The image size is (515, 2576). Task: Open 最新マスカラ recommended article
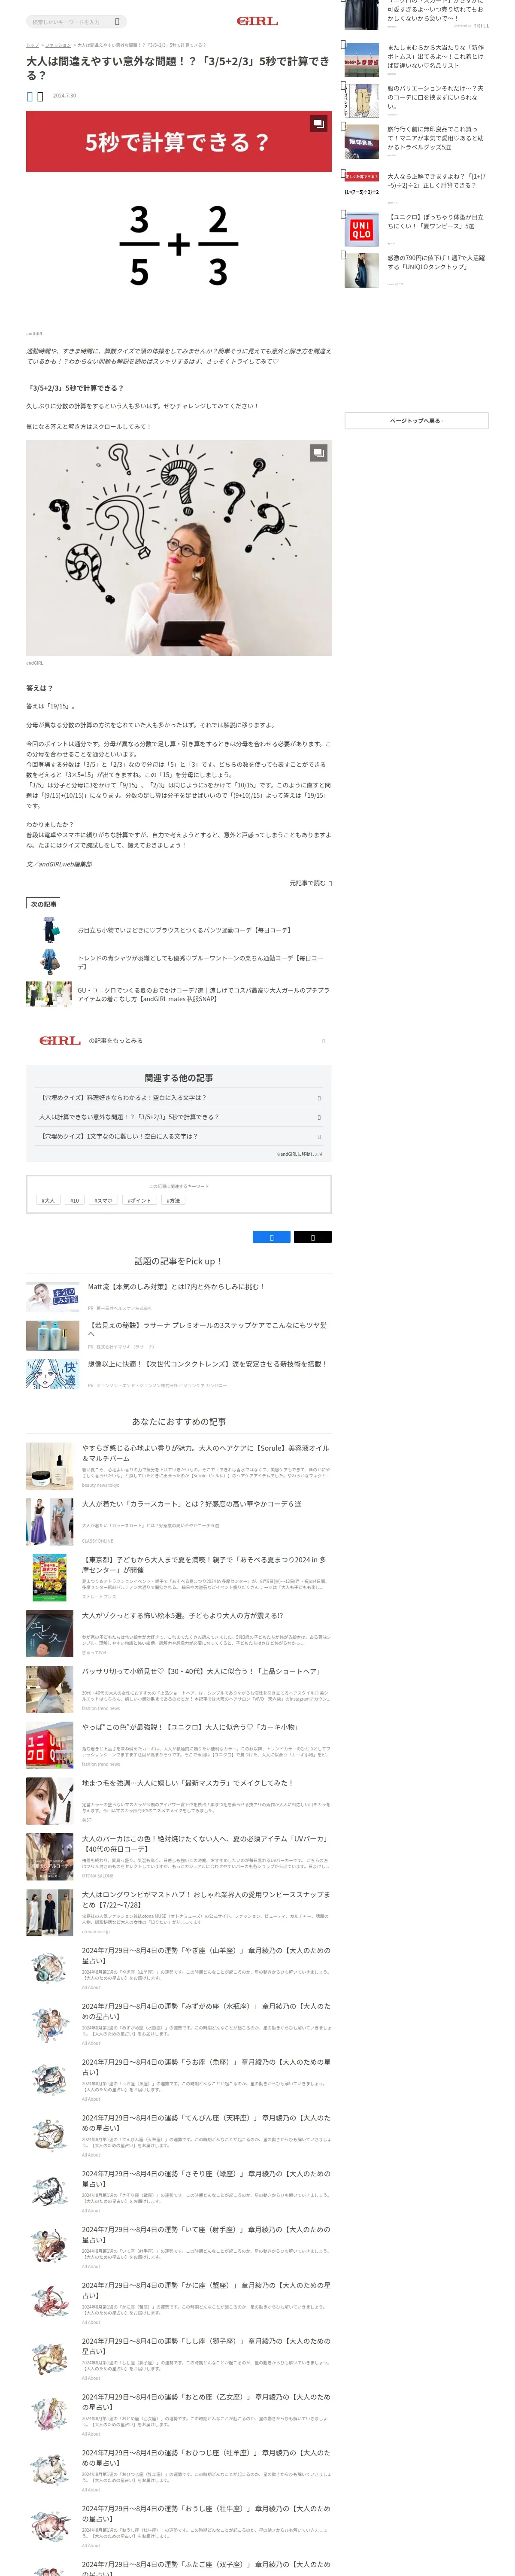coord(188,1783)
